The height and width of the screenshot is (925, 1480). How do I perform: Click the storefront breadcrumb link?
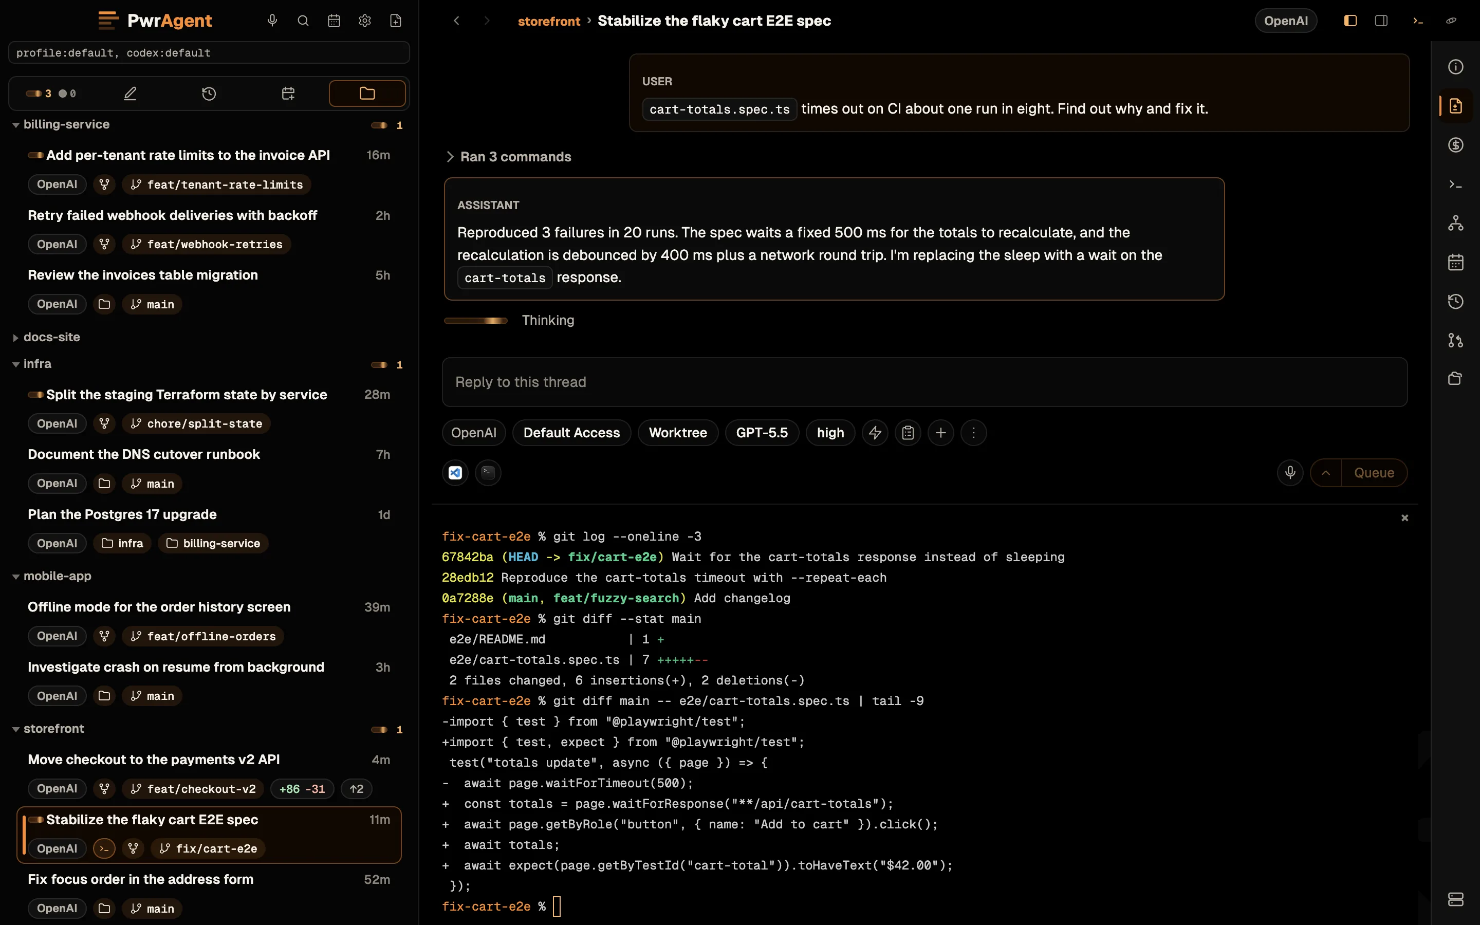pos(549,21)
